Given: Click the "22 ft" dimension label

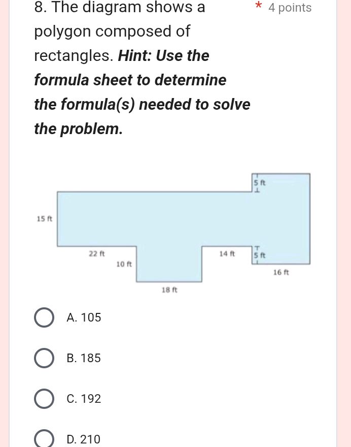Looking at the screenshot, I should coord(96,253).
